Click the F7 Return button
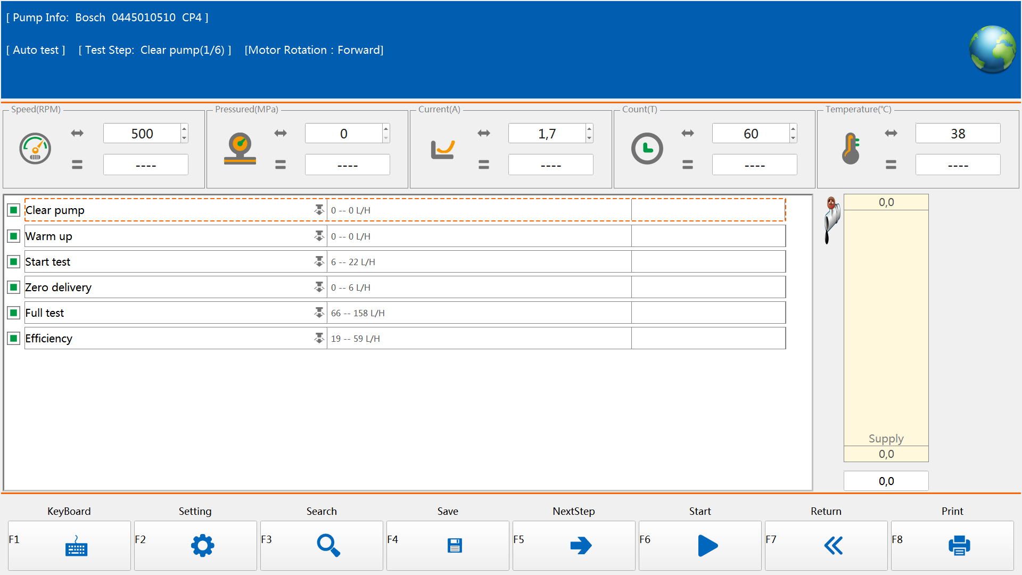This screenshot has width=1022, height=575. point(833,545)
